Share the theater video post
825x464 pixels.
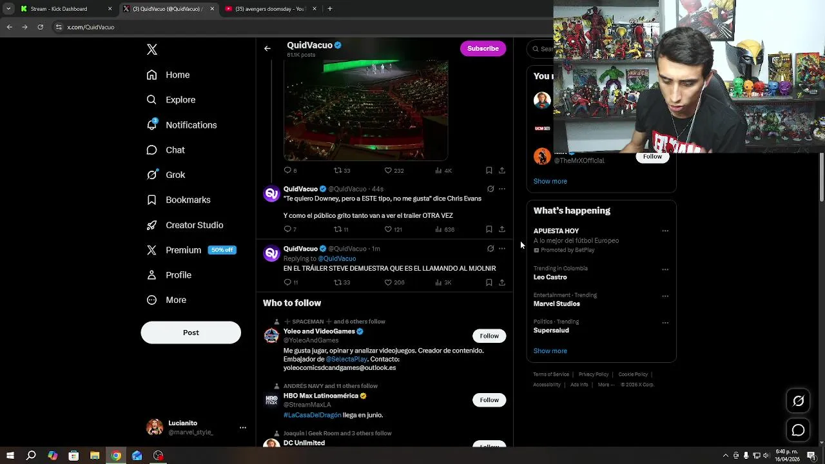(501, 171)
